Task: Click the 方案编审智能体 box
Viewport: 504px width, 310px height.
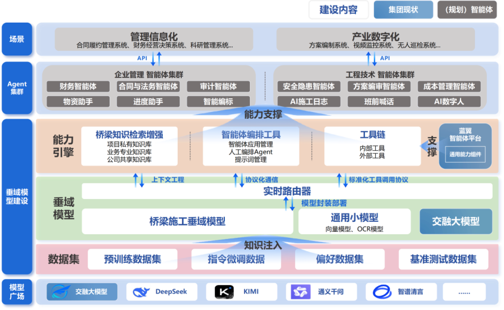Action: [x=379, y=86]
